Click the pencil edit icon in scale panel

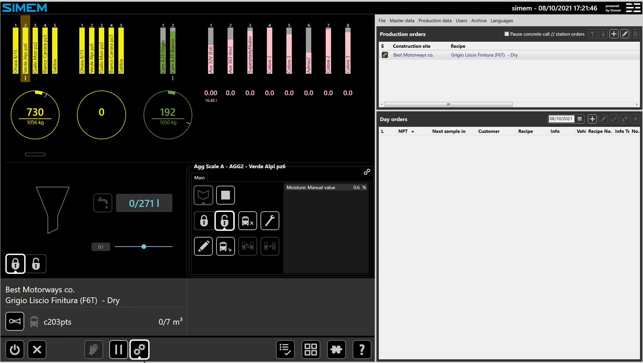click(x=203, y=246)
